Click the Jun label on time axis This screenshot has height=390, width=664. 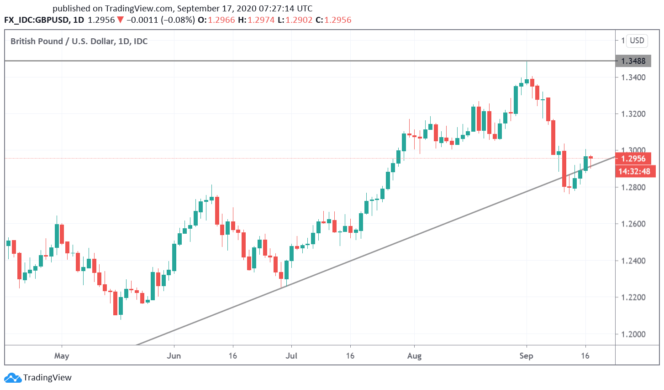(x=174, y=356)
